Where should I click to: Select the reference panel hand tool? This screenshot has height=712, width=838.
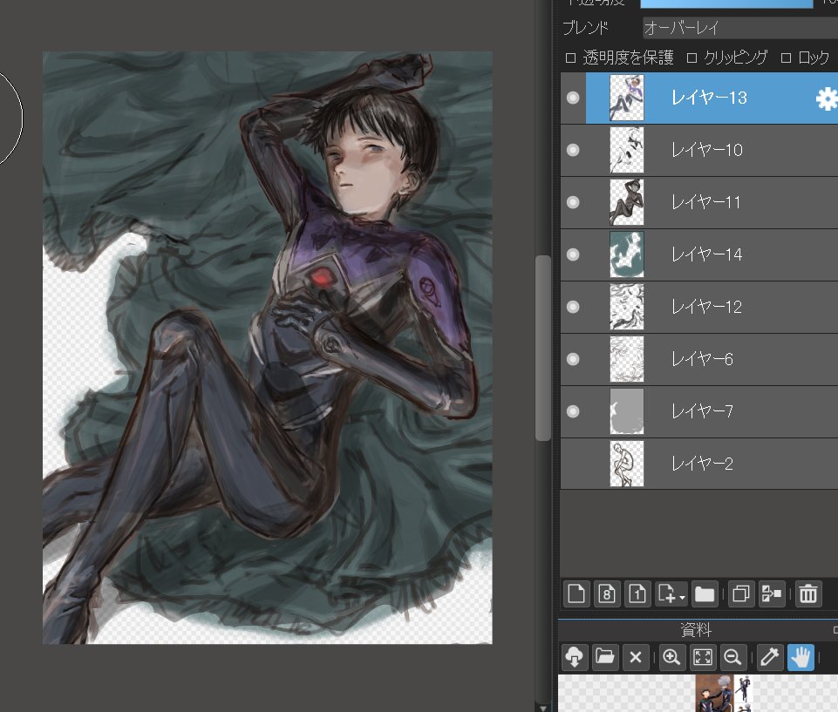coord(801,656)
